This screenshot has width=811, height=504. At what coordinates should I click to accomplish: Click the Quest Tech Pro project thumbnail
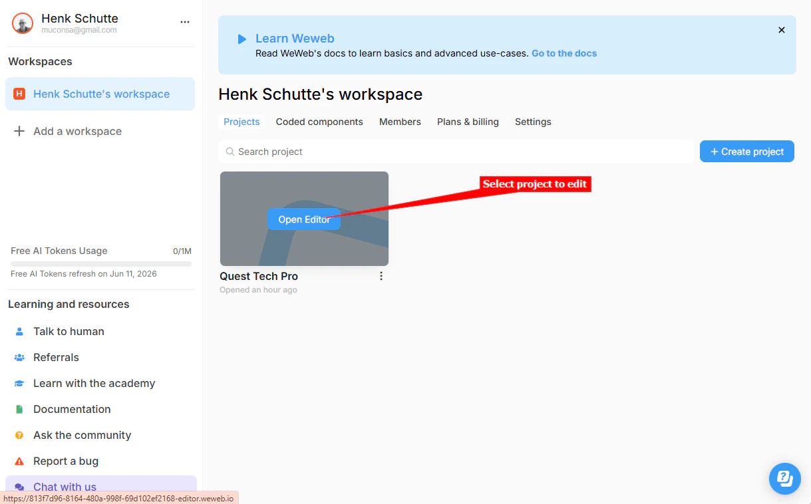(304, 219)
